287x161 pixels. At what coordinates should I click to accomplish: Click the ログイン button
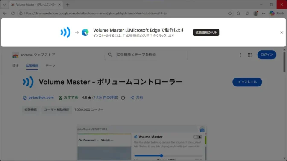click(266, 55)
